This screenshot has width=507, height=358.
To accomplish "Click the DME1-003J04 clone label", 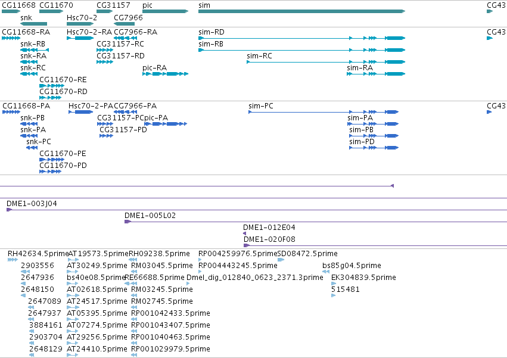I will click(32, 204).
